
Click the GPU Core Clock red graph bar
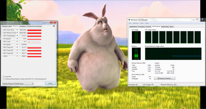coord(34,30)
